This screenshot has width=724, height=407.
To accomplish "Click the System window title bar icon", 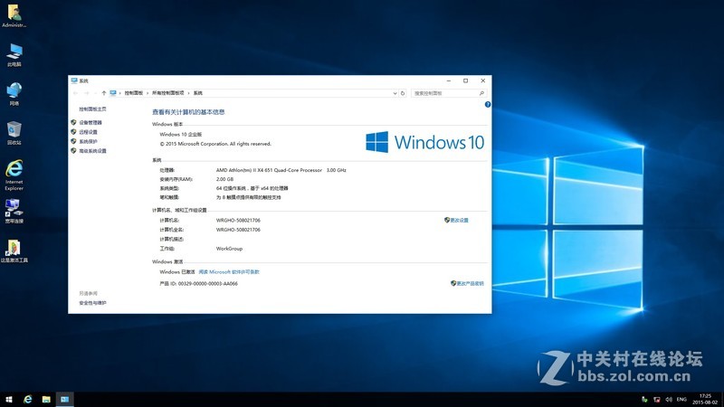I will (74, 80).
